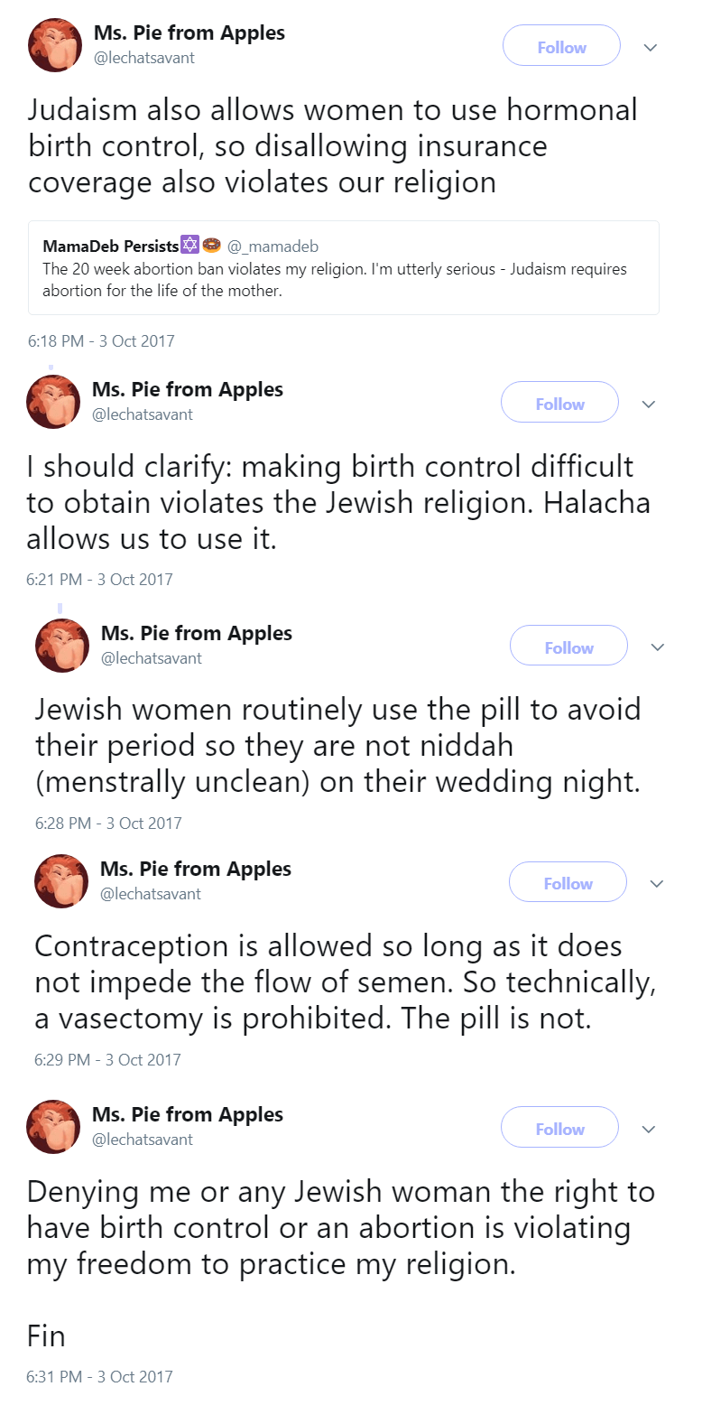702x1405 pixels.
Task: Click avatar on the vasectomy contraception tweet
Action: [x=61, y=880]
